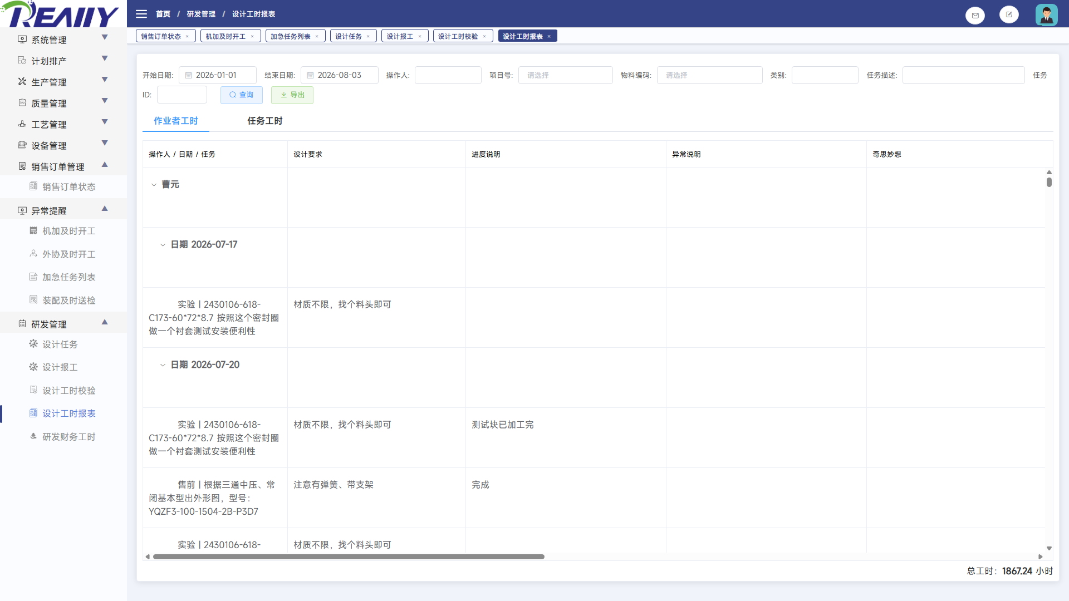The height and width of the screenshot is (601, 1069).
Task: Close the 设计工时校验 tab
Action: pyautogui.click(x=484, y=37)
